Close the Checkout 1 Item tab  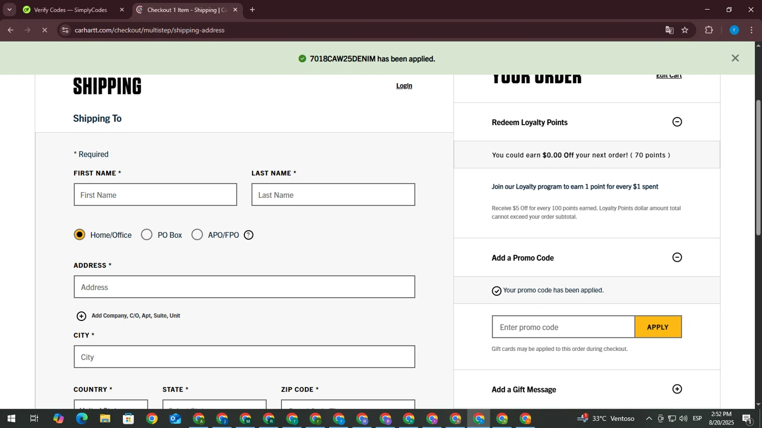[x=235, y=10]
